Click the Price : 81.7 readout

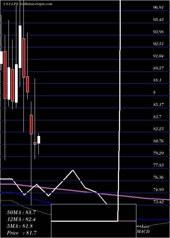(22, 233)
